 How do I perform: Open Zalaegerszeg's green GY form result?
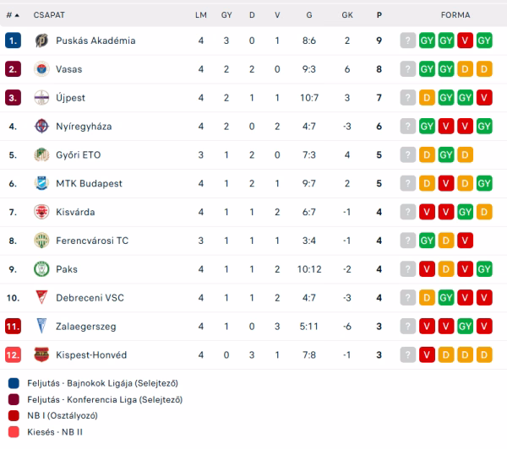(465, 327)
